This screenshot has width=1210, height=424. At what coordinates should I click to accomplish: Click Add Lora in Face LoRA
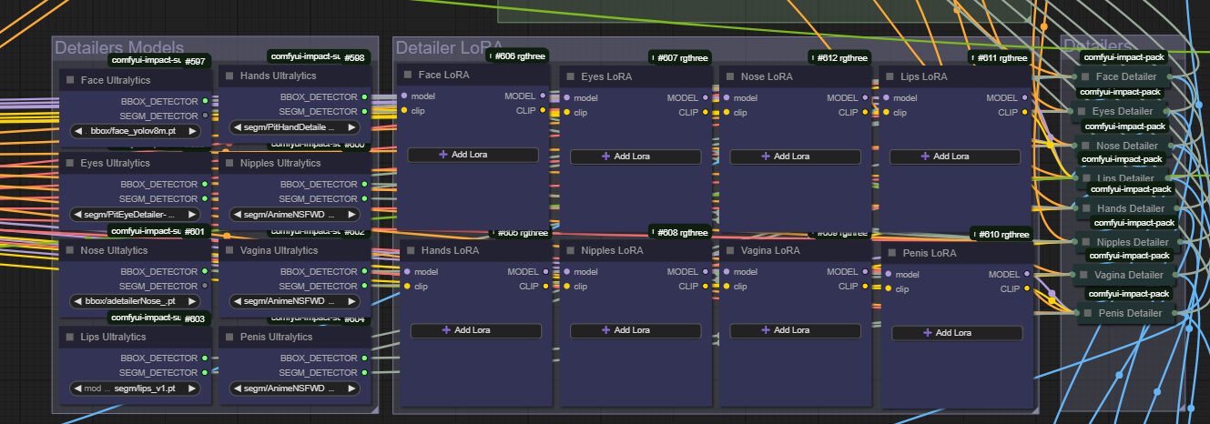tap(473, 155)
